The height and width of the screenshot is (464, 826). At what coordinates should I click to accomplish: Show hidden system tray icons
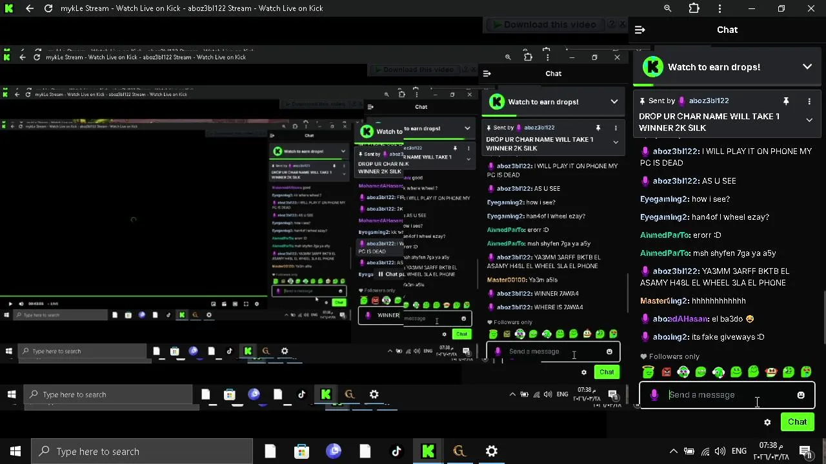[x=673, y=451]
